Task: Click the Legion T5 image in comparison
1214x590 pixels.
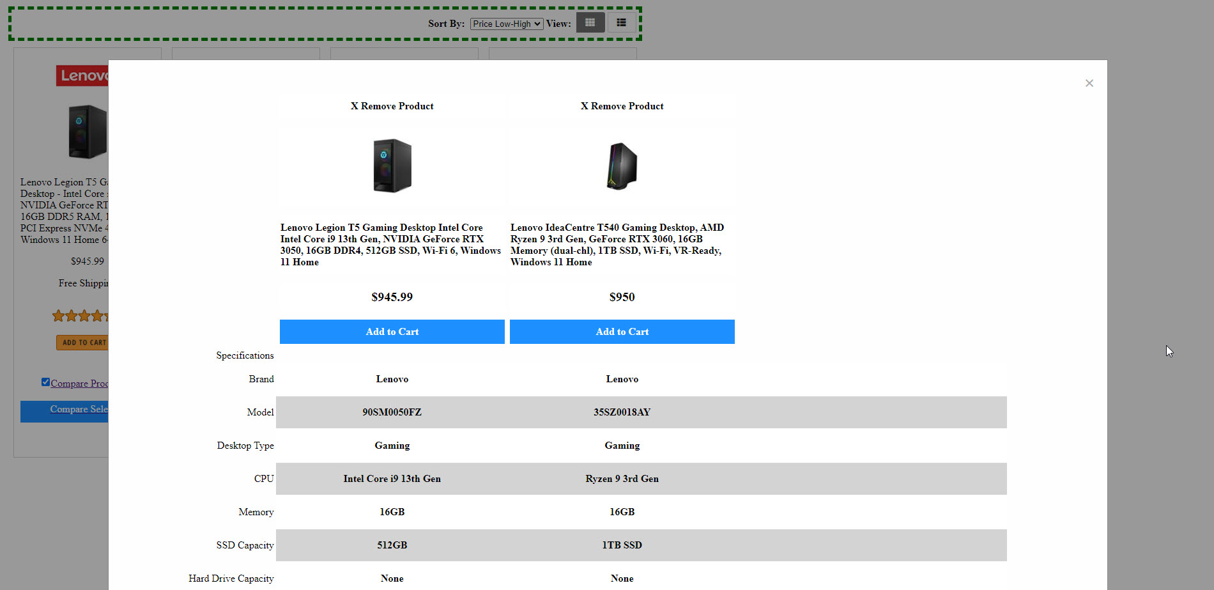Action: 392,166
